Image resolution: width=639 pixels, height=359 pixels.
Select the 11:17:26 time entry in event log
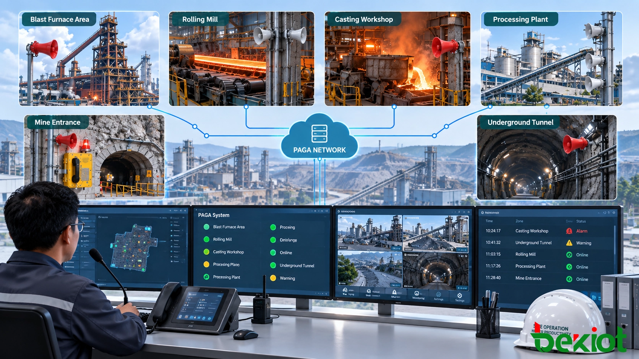click(493, 266)
